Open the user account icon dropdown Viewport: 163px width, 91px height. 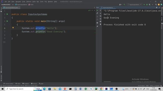(120, 5)
